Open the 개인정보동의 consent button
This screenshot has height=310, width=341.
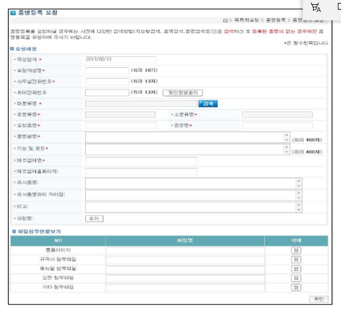pyautogui.click(x=183, y=93)
